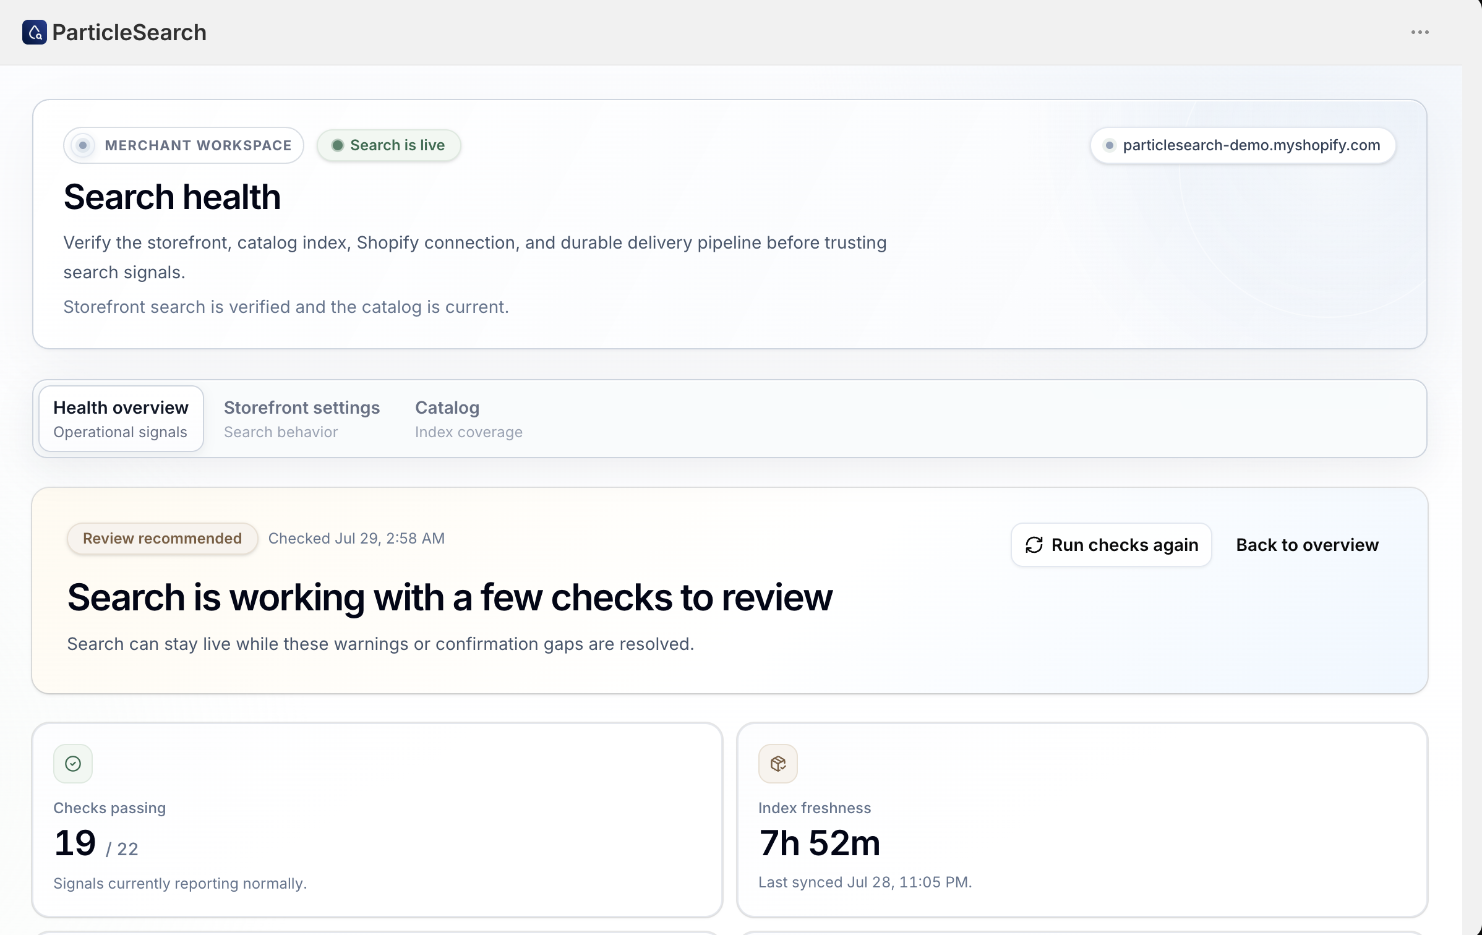The height and width of the screenshot is (935, 1482).
Task: Click the '19 / 22' checks value
Action: tap(96, 843)
